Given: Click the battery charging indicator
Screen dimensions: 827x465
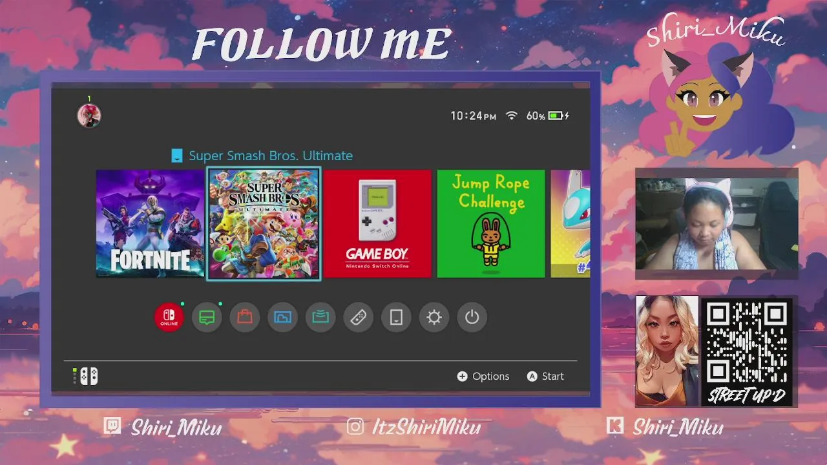Looking at the screenshot, I should coord(558,116).
